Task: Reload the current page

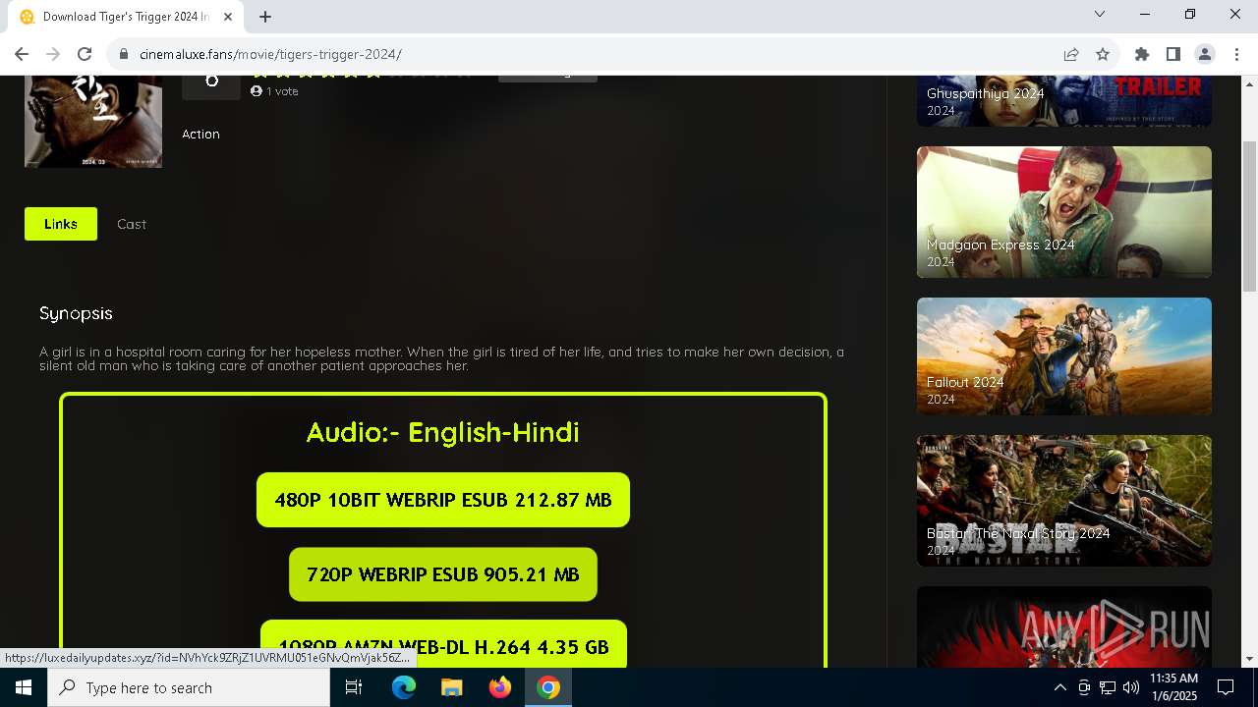Action: pyautogui.click(x=85, y=54)
